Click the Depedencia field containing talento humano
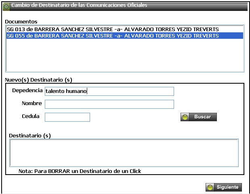Image resolution: width=250 pixels, height=194 pixels. 109,91
